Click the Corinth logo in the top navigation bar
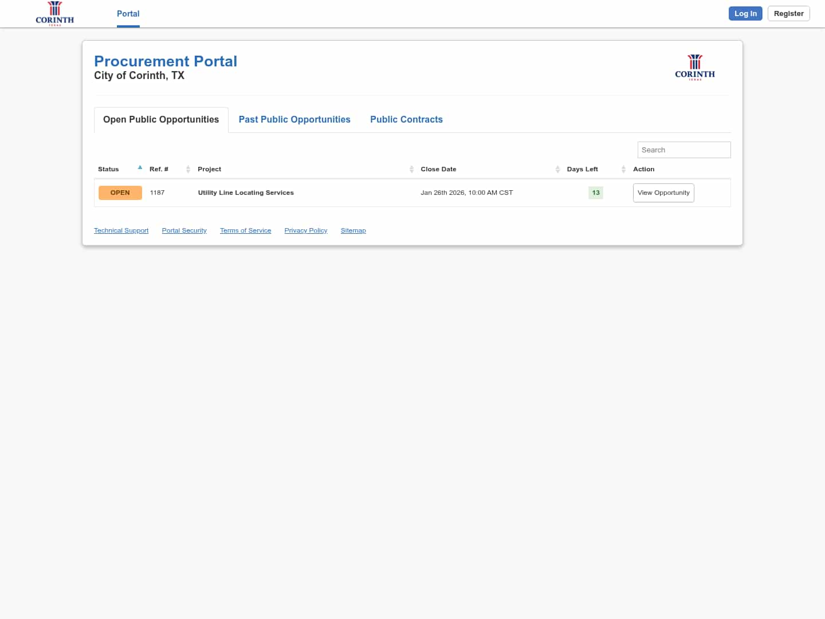 54,13
